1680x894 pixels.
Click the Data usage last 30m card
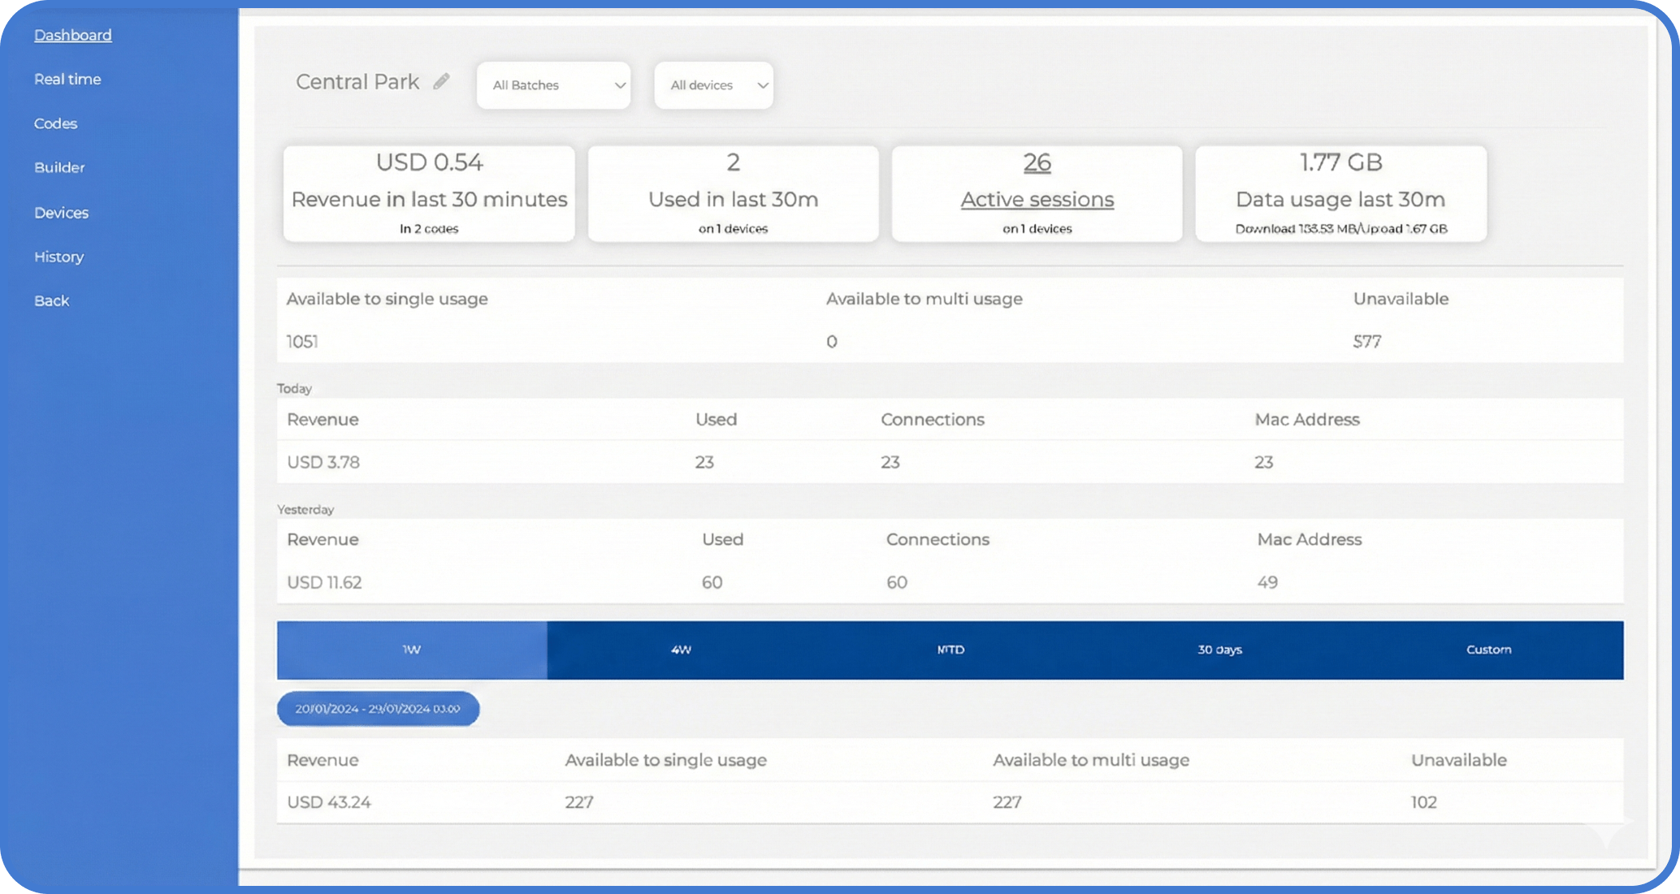[x=1340, y=193]
